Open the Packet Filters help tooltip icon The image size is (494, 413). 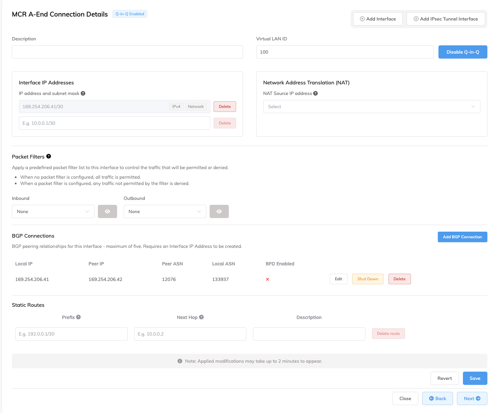[x=49, y=156]
